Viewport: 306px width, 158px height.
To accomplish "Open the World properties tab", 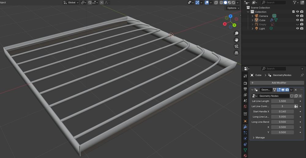I will [245, 107].
